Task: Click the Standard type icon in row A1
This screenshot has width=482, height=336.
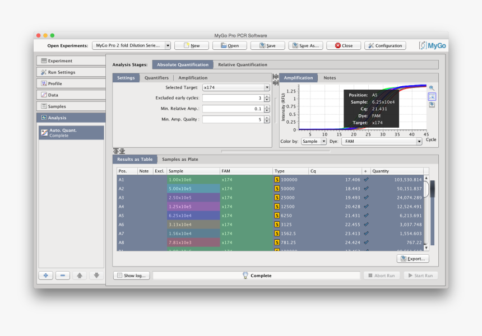Action: point(277,180)
